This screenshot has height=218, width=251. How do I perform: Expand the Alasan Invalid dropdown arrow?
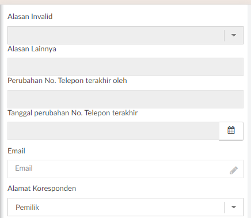click(x=234, y=35)
